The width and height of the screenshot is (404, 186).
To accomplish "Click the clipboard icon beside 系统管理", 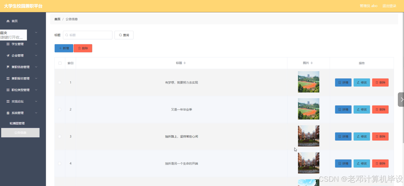I will click(8, 113).
